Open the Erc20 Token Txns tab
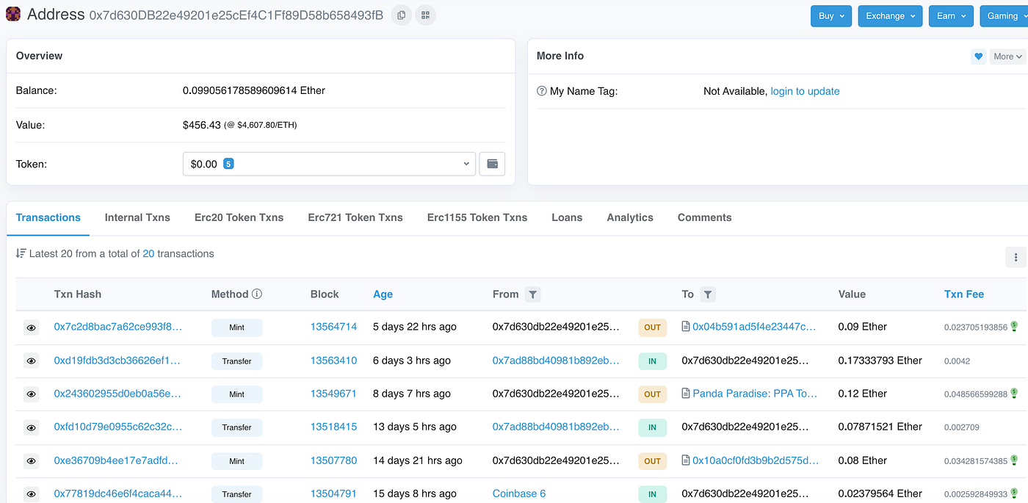Viewport: 1028px width, 503px height. (x=239, y=217)
